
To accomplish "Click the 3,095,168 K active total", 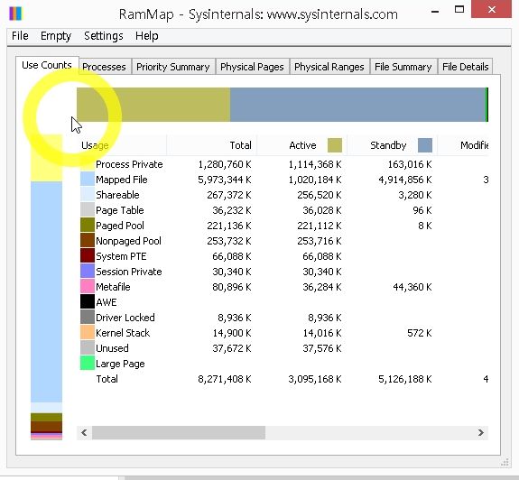I will (315, 379).
